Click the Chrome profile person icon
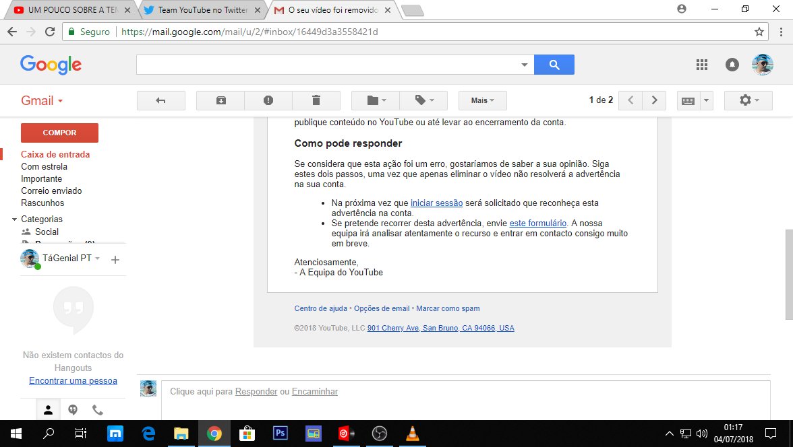Viewport: 793px width, 447px height. [682, 9]
